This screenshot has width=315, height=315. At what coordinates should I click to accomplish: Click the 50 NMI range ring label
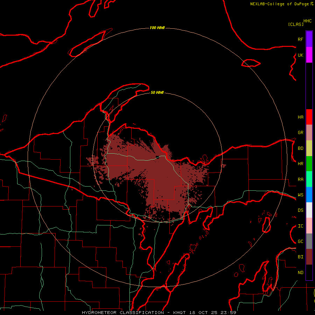click(x=157, y=92)
